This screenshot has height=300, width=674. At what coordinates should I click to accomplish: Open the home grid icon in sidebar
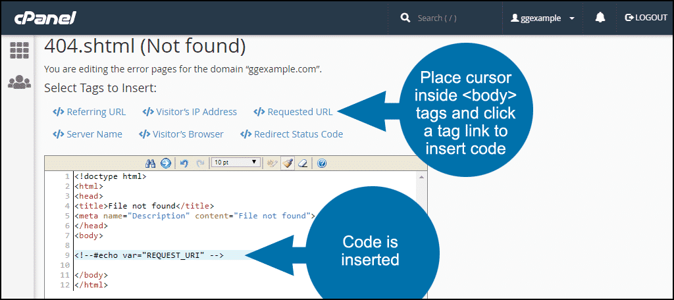point(19,51)
